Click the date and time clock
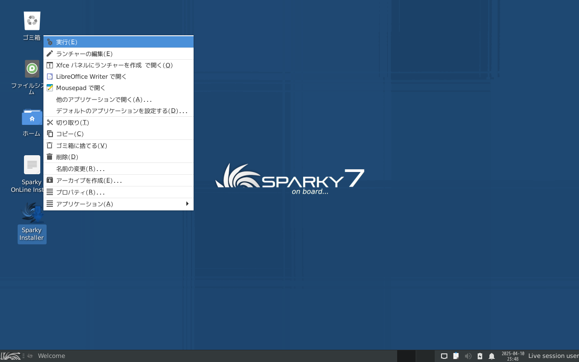Screen dimensions: 579x362 513,356
